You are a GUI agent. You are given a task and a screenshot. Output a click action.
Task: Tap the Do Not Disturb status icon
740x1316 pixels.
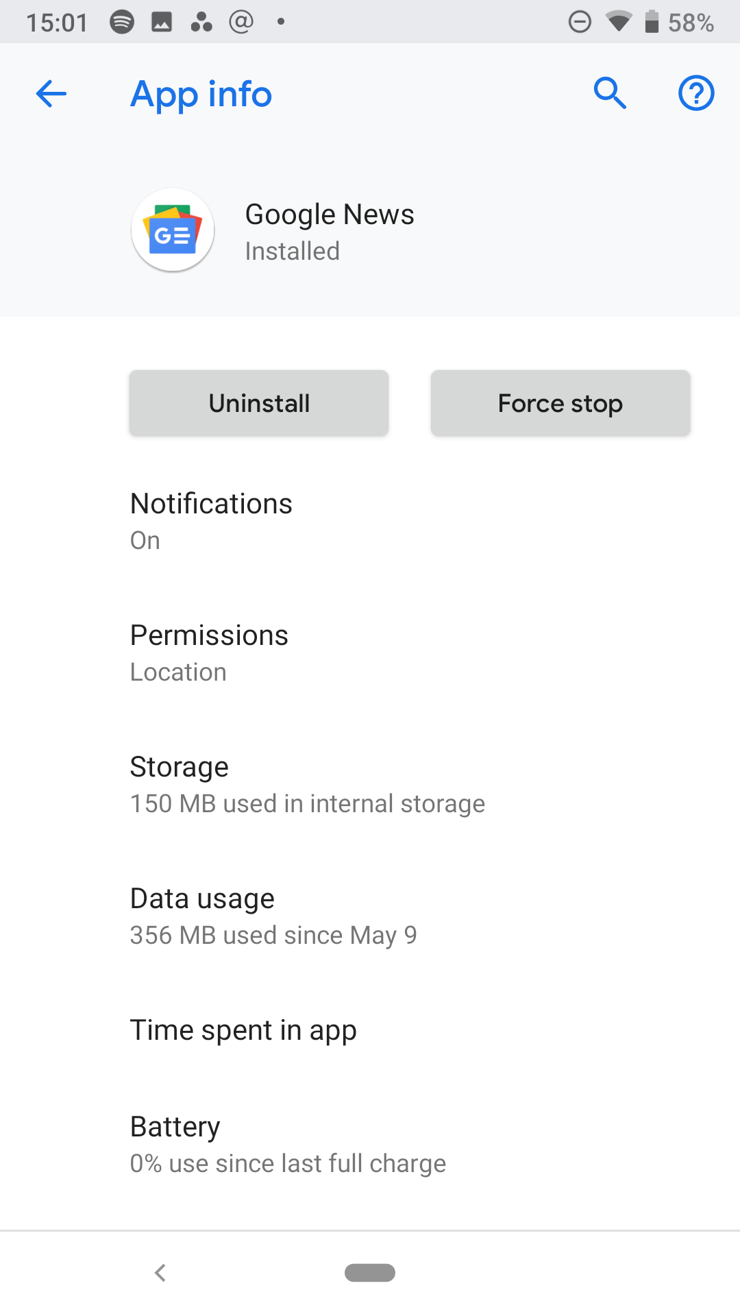[x=580, y=22]
